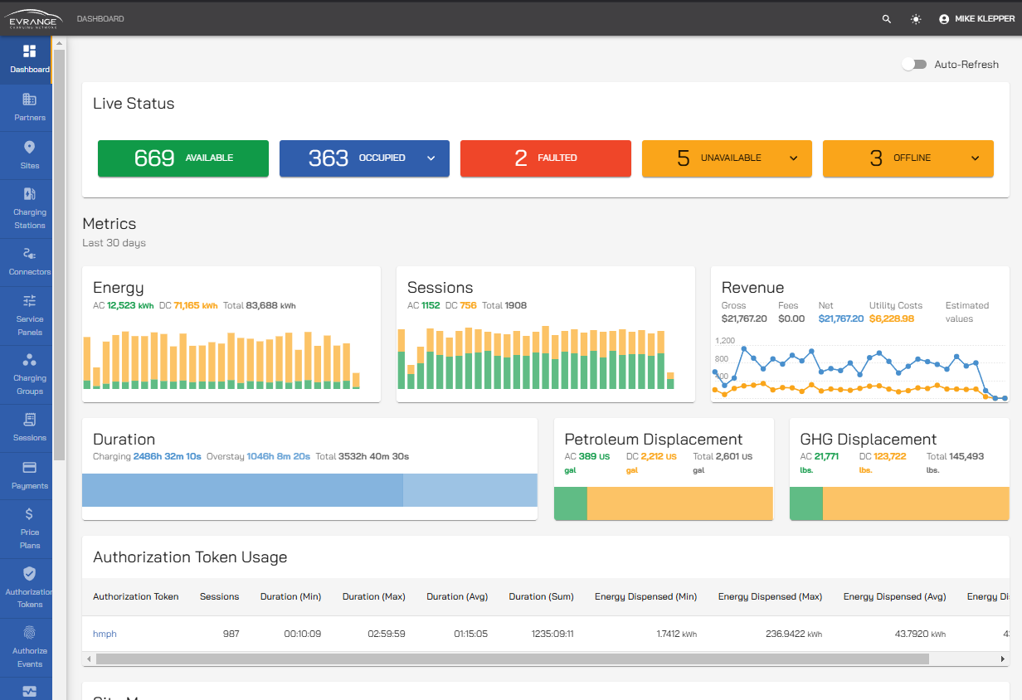The width and height of the screenshot is (1022, 700).
Task: Open Service Panels sliders icon
Action: (30, 301)
